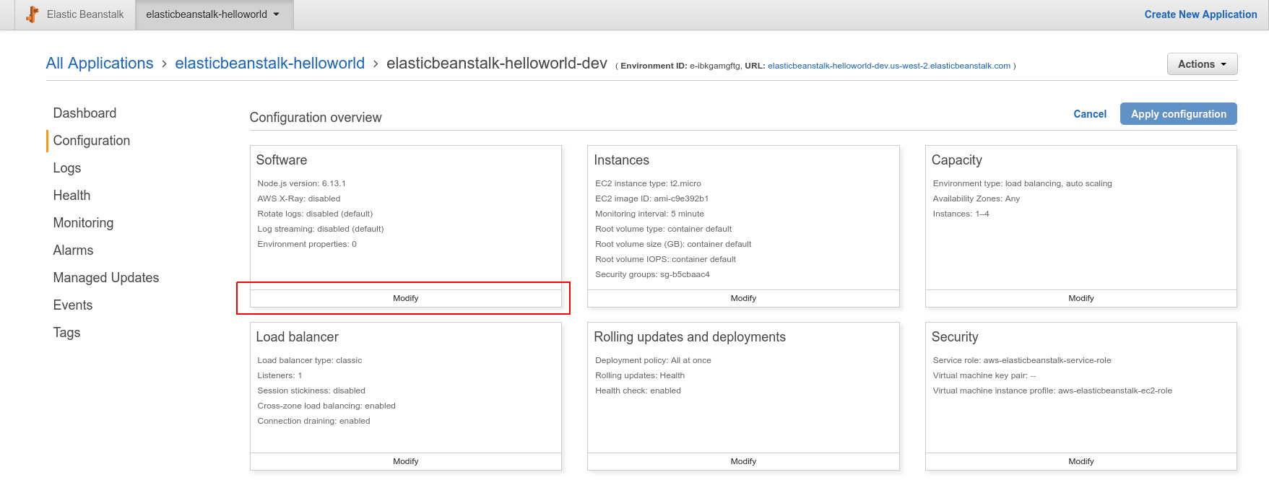This screenshot has height=480, width=1269.
Task: Expand the Actions dropdown menu
Action: click(x=1202, y=64)
